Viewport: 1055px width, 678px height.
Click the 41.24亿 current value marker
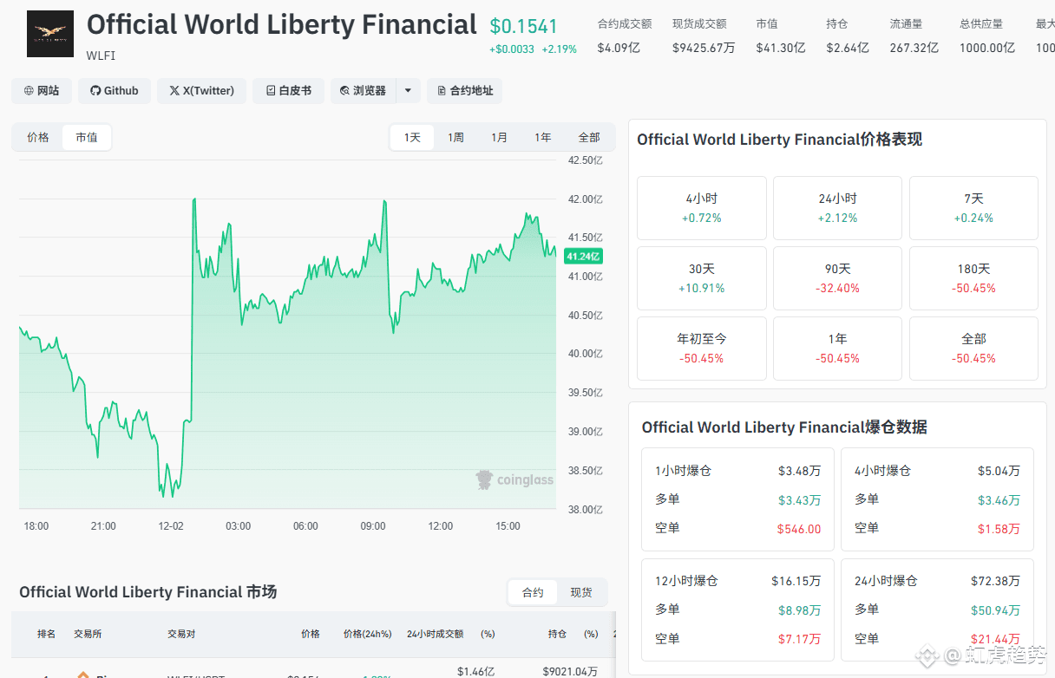[583, 257]
